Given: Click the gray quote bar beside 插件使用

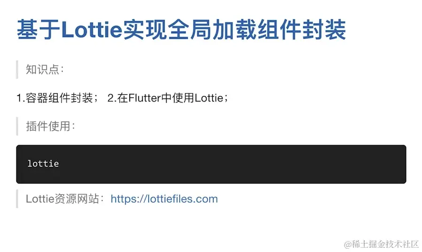Looking at the screenshot, I should (17, 126).
